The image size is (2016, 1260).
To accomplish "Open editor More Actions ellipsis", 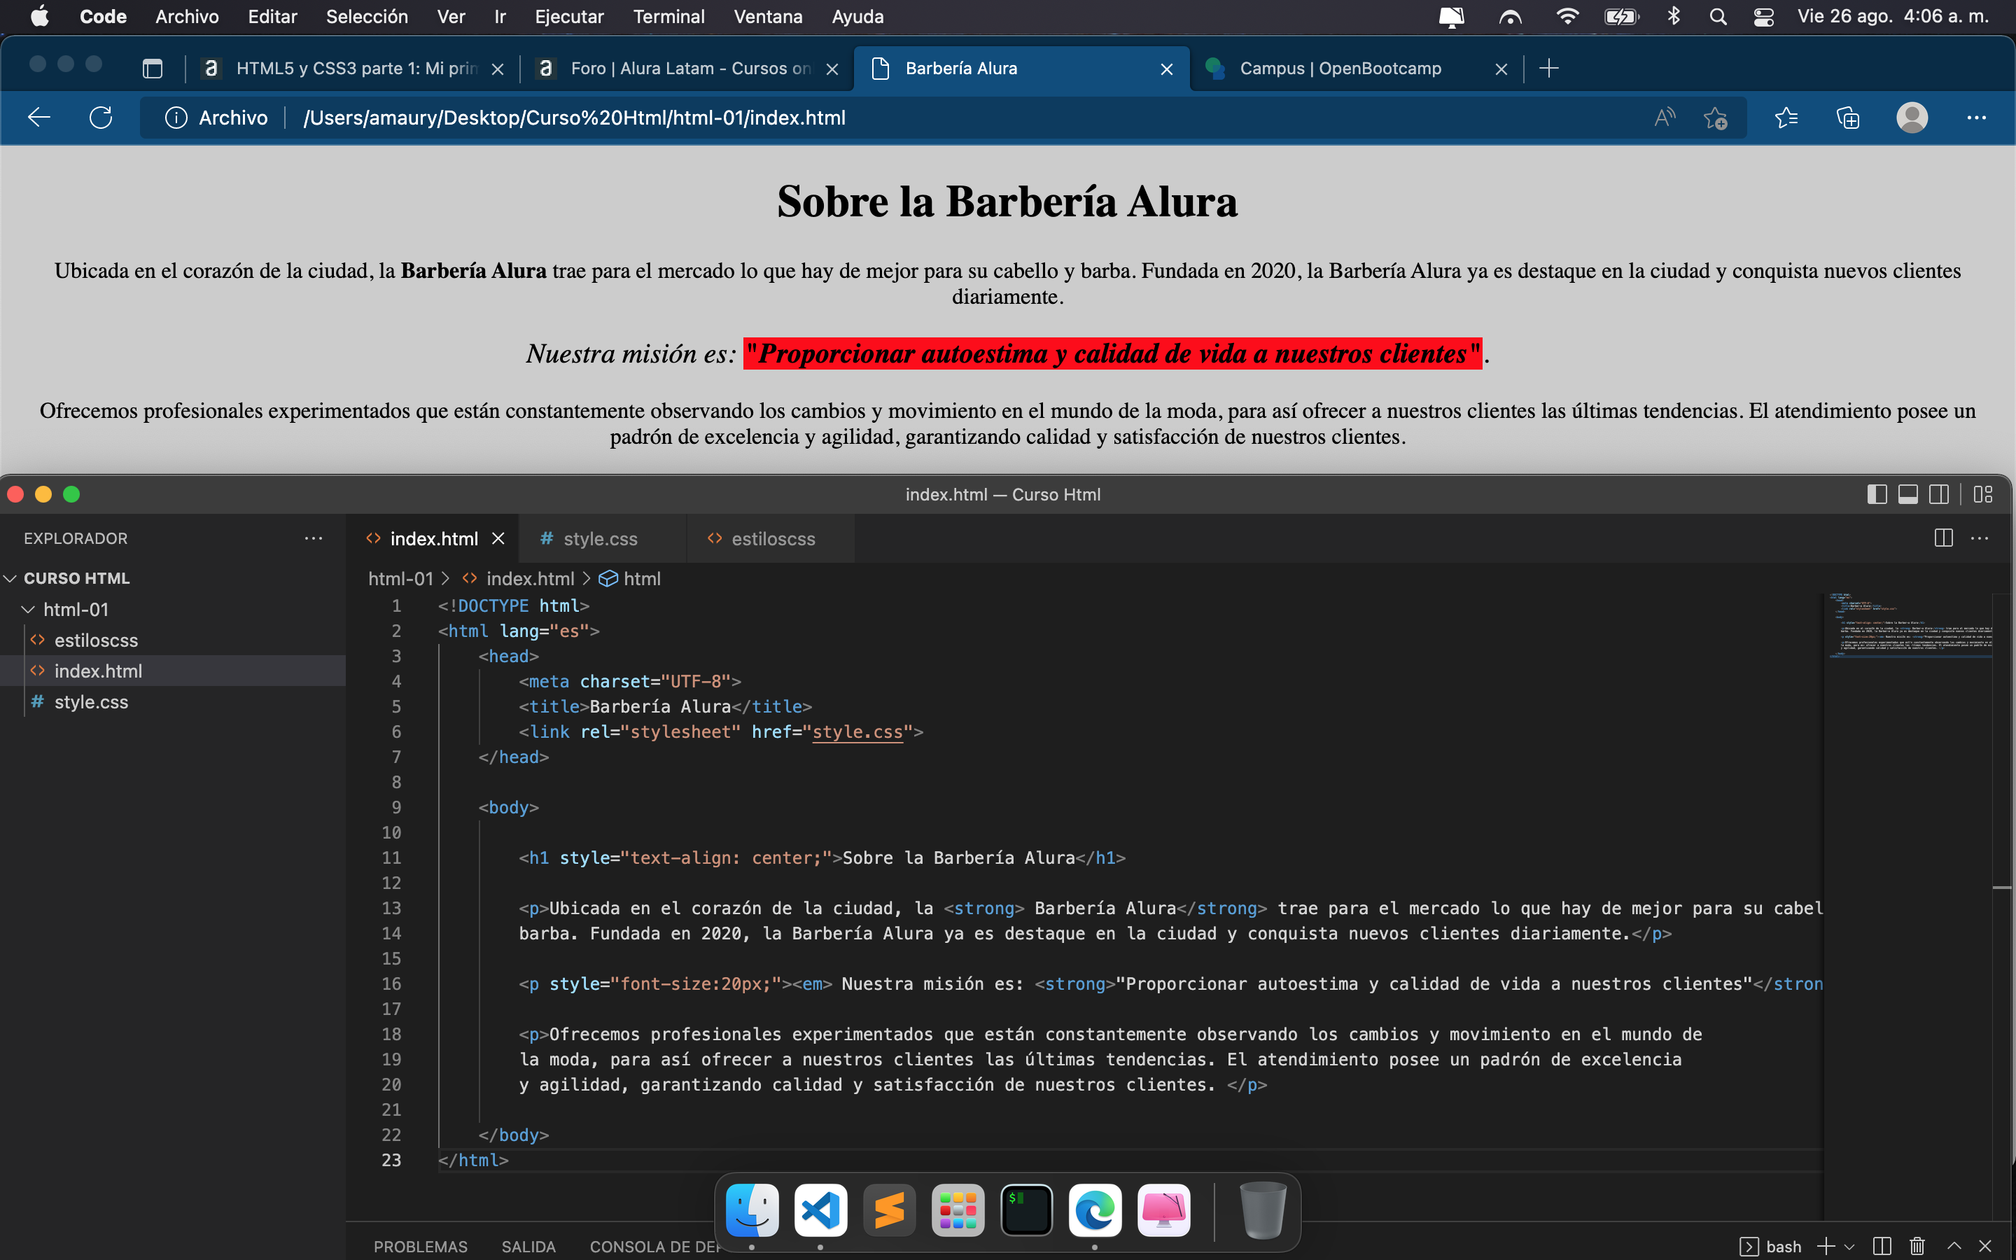I will [x=1980, y=538].
